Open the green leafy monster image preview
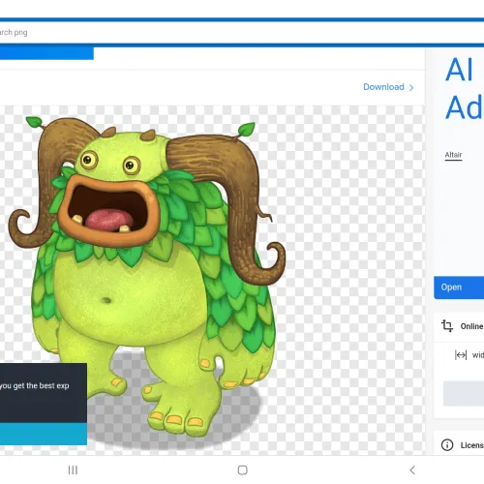 pyautogui.click(x=211, y=279)
